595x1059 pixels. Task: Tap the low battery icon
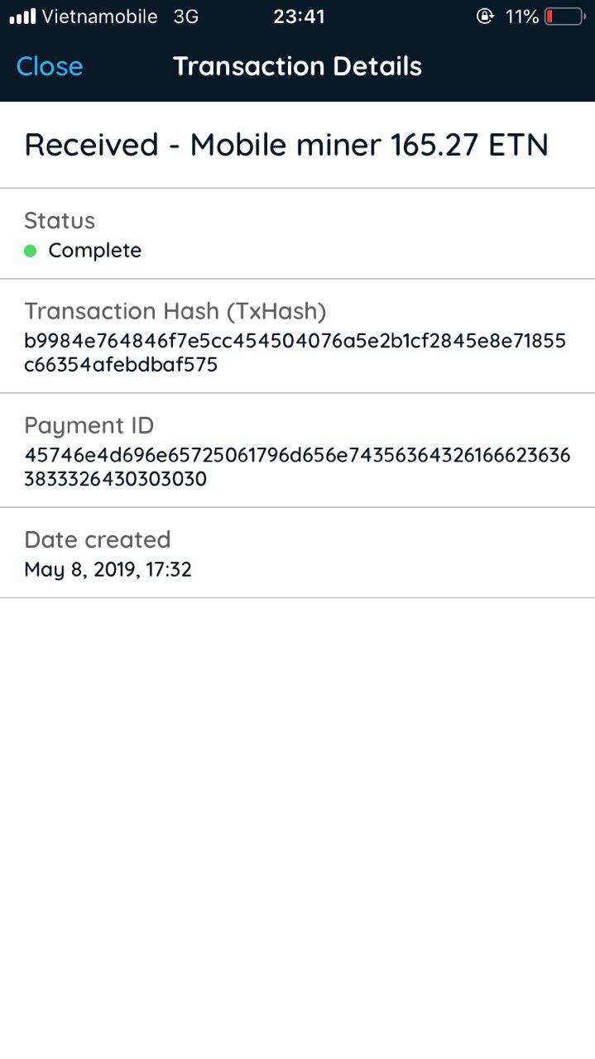pos(564,17)
